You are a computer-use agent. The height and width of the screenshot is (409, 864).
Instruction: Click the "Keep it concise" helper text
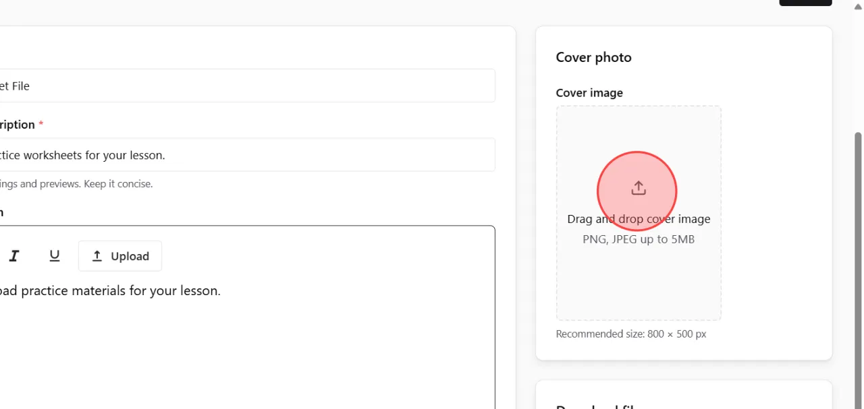(118, 184)
